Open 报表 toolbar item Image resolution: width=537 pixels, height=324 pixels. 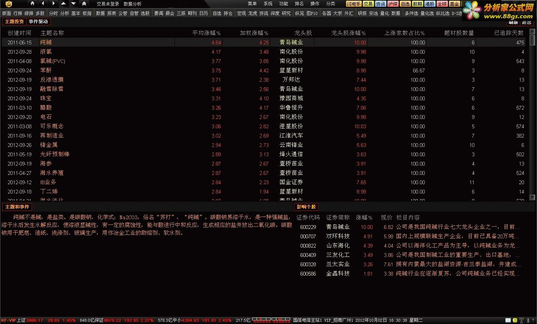click(x=112, y=13)
